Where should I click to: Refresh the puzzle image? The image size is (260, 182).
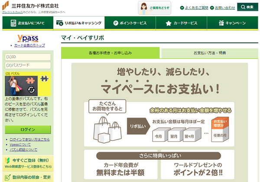click(31, 90)
